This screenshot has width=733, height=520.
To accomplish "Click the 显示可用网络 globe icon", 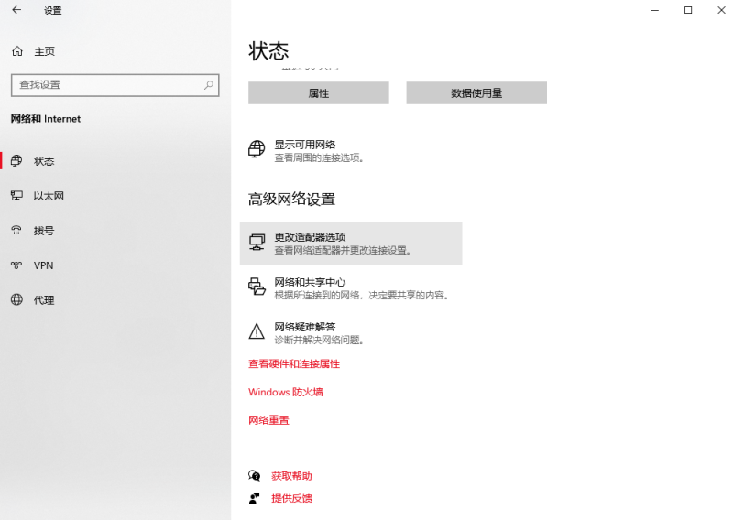I will click(x=257, y=149).
